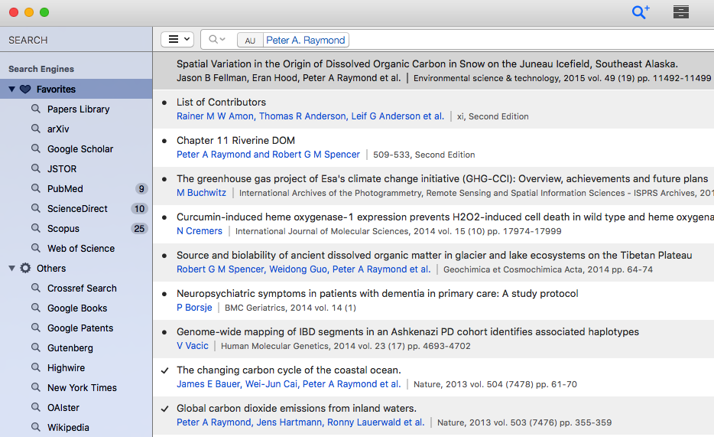Click magnifier icon beside ScienceDirect

(35, 208)
